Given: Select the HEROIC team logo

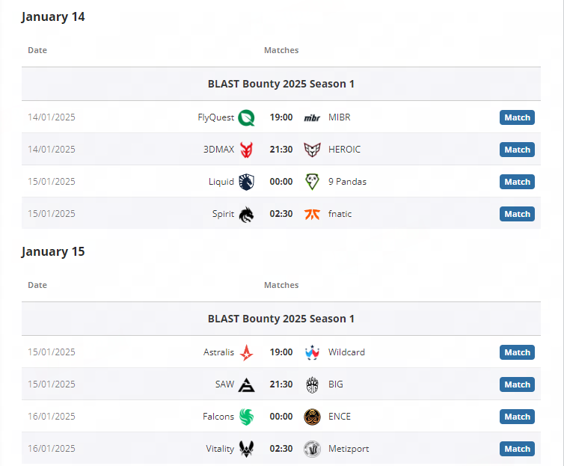Looking at the screenshot, I should tap(312, 150).
